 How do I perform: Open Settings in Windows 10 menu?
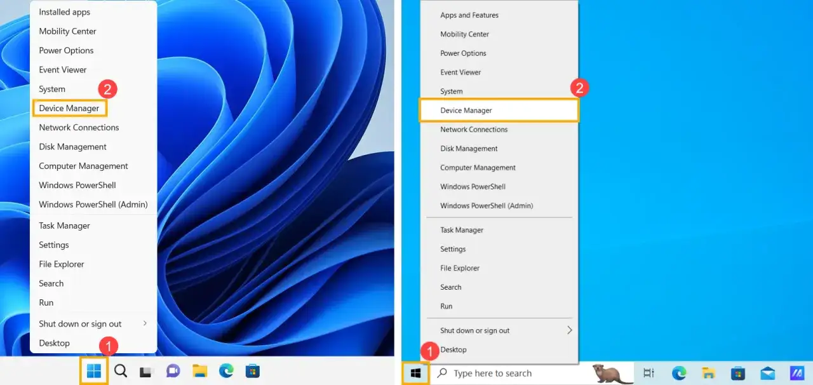[x=499, y=249]
